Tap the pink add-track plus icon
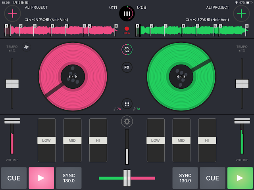Viewport: 254px width, 190px height. coord(12,13)
